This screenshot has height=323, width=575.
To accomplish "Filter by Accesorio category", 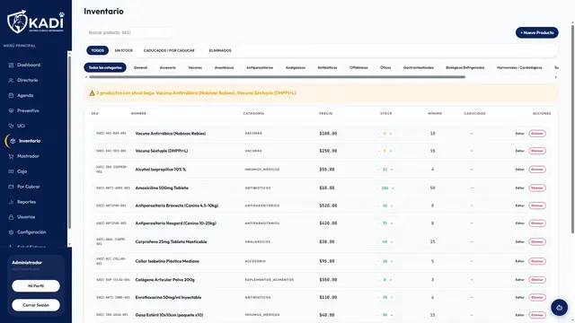I will point(168,68).
